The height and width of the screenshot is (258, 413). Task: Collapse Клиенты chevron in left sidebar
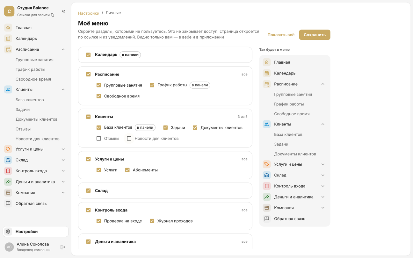point(63,90)
